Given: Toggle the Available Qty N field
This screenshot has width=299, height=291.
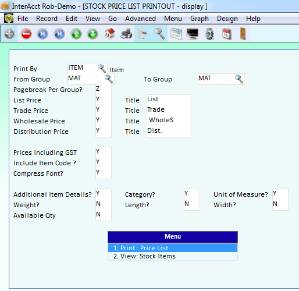Looking at the screenshot, I should pyautogui.click(x=104, y=215).
